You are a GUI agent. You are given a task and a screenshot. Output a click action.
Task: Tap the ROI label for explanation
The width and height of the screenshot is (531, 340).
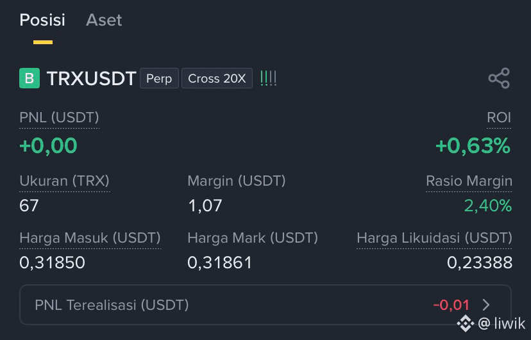click(499, 118)
